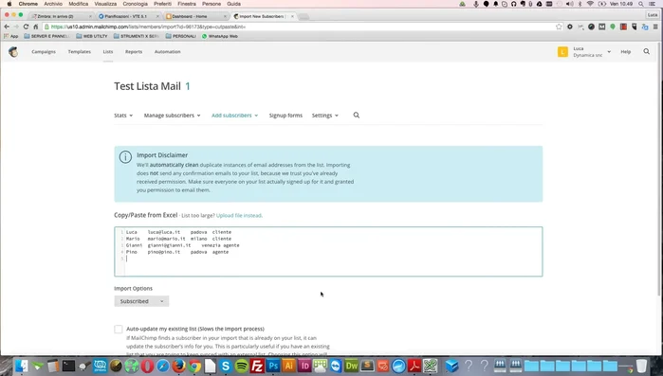Switch to the Zimbra browser tab
663x376 pixels.
(61, 16)
